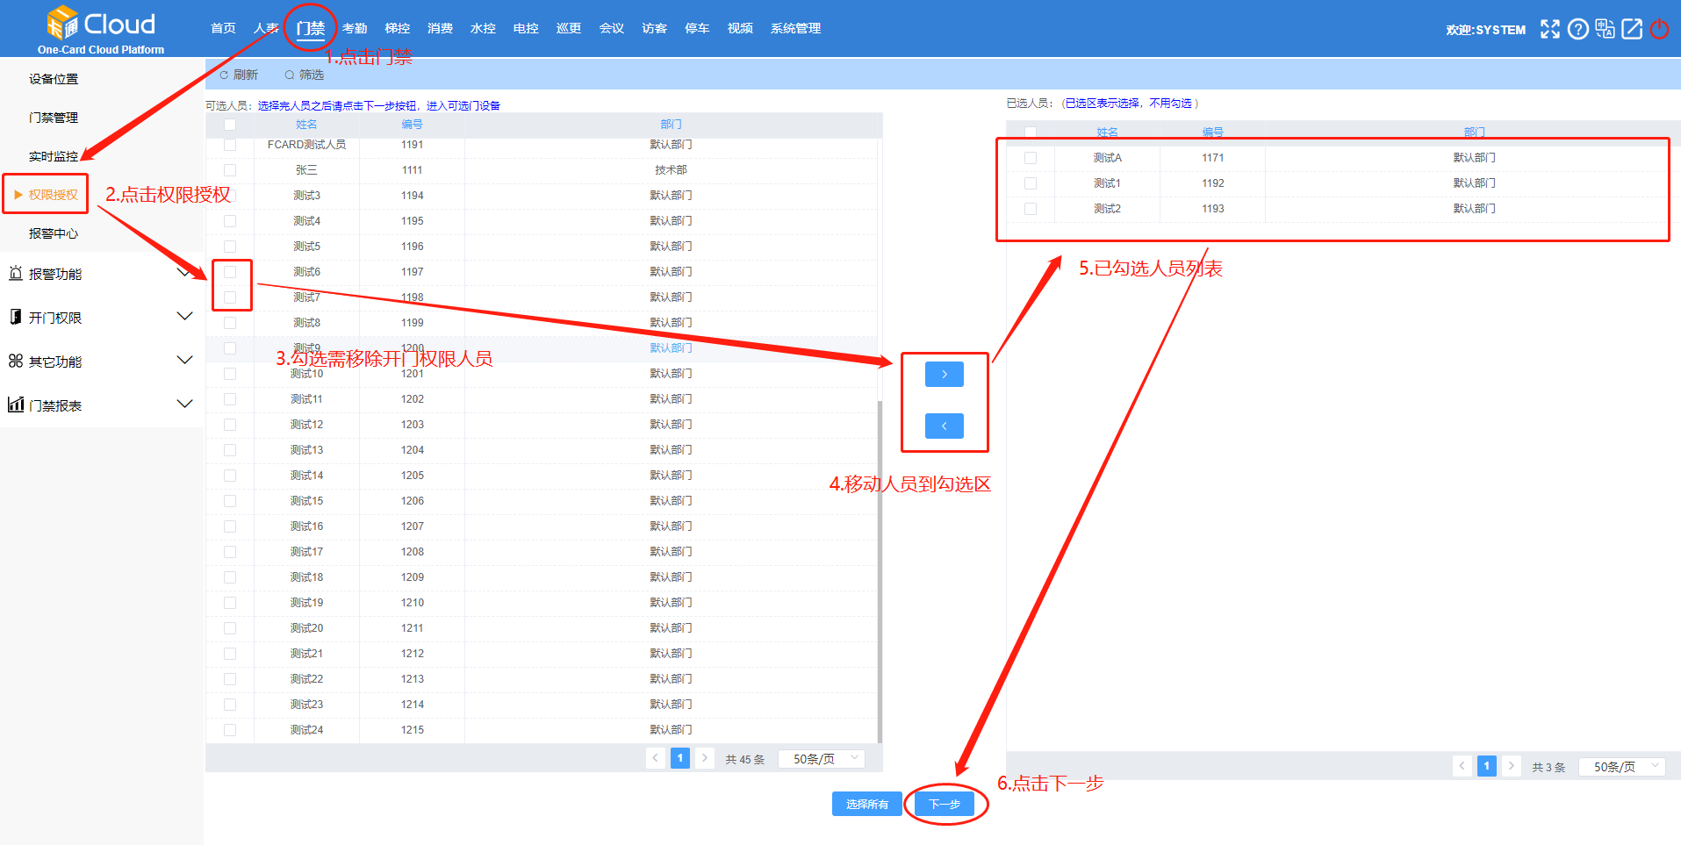Expand the 报警功能 sidebar section
The width and height of the screenshot is (1681, 845).
[101, 274]
